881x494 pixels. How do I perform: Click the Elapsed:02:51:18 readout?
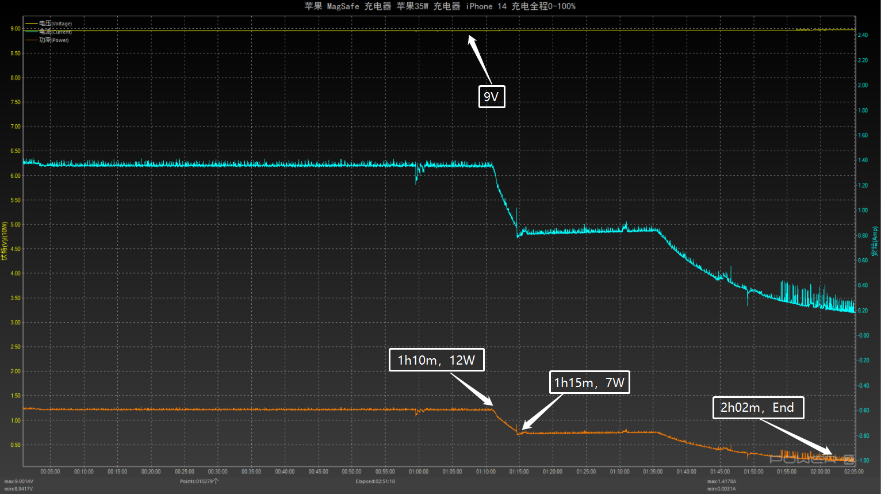tap(375, 481)
